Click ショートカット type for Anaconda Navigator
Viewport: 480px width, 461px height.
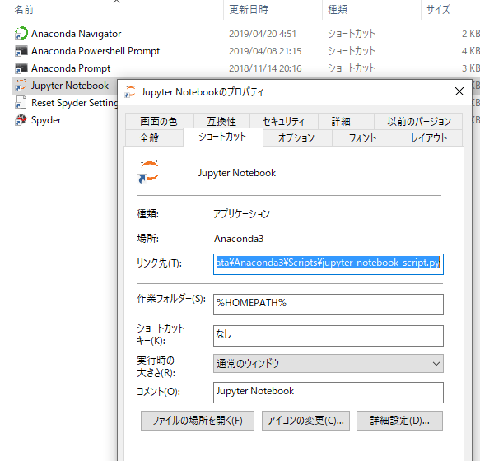coord(352,34)
